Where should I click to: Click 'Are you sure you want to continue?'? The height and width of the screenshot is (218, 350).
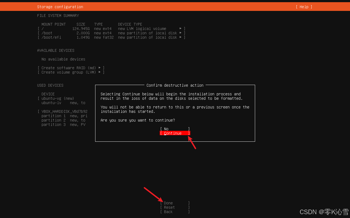tap(138, 120)
